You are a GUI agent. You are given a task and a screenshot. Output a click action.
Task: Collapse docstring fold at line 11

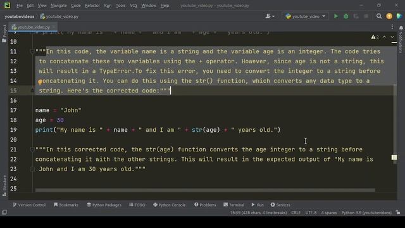pyautogui.click(x=32, y=51)
